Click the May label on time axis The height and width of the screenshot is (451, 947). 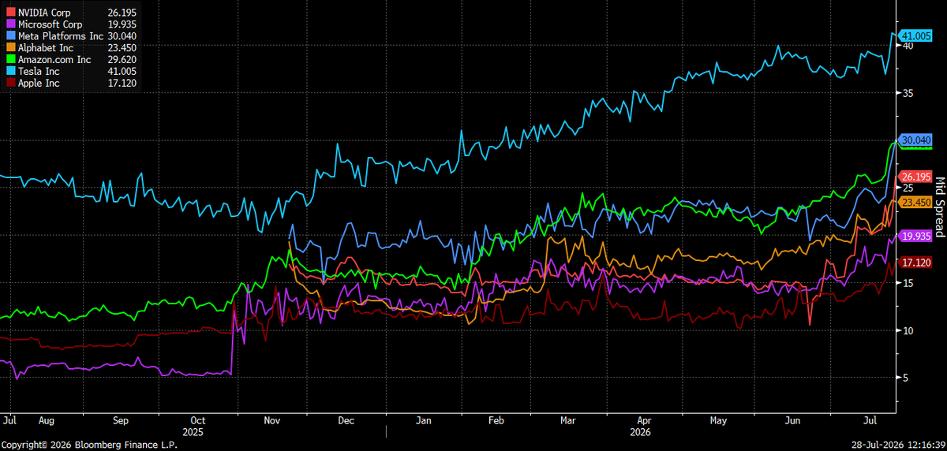(x=718, y=421)
